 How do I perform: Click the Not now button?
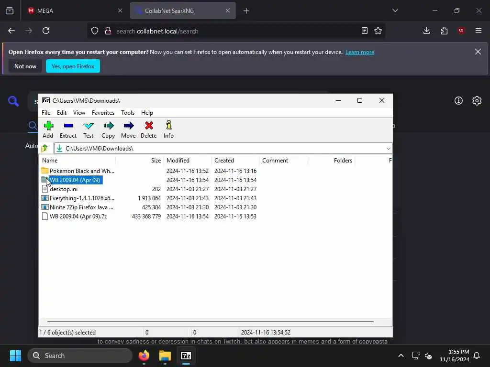[x=25, y=66]
